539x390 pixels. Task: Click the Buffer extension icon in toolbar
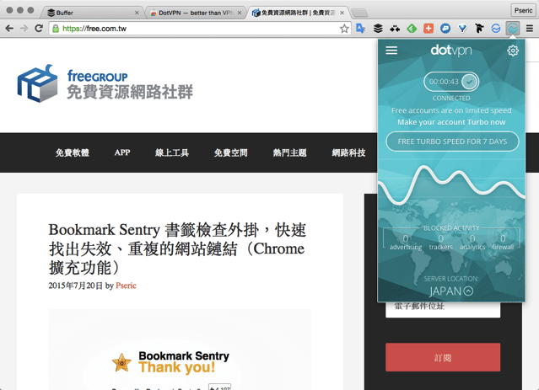coord(378,29)
